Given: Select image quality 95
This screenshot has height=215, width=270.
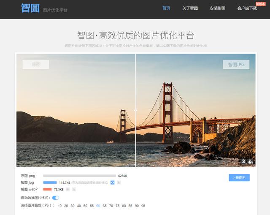Looking at the screenshot, I should point(143,206).
